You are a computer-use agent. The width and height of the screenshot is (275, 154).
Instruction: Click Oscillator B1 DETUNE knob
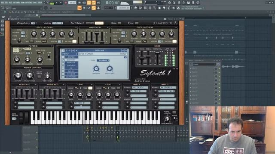(52, 33)
